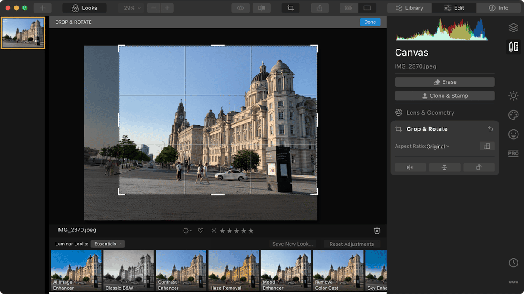Open the Portrait face icon
The width and height of the screenshot is (524, 294).
coord(513,134)
